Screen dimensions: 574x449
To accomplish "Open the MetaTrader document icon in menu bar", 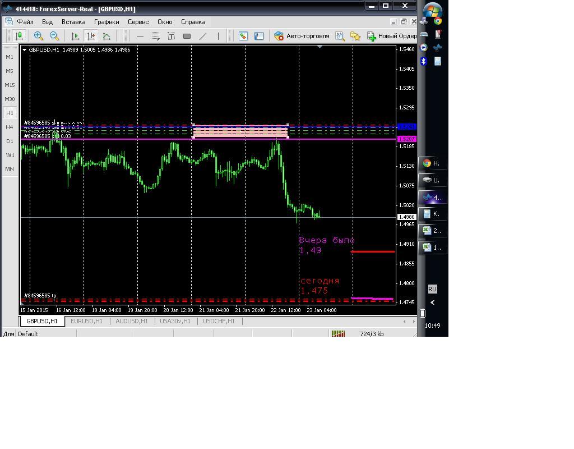I will click(x=9, y=22).
